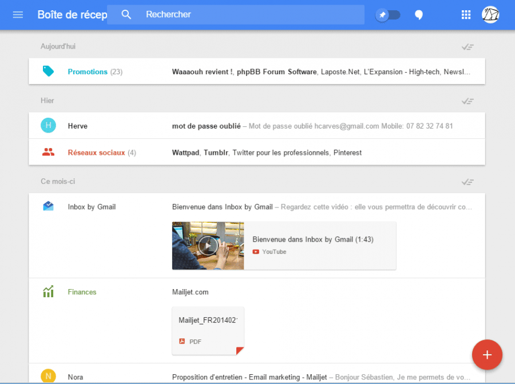Collapse the Finances bundle
Viewport: 515px width, 384px height.
(x=81, y=291)
